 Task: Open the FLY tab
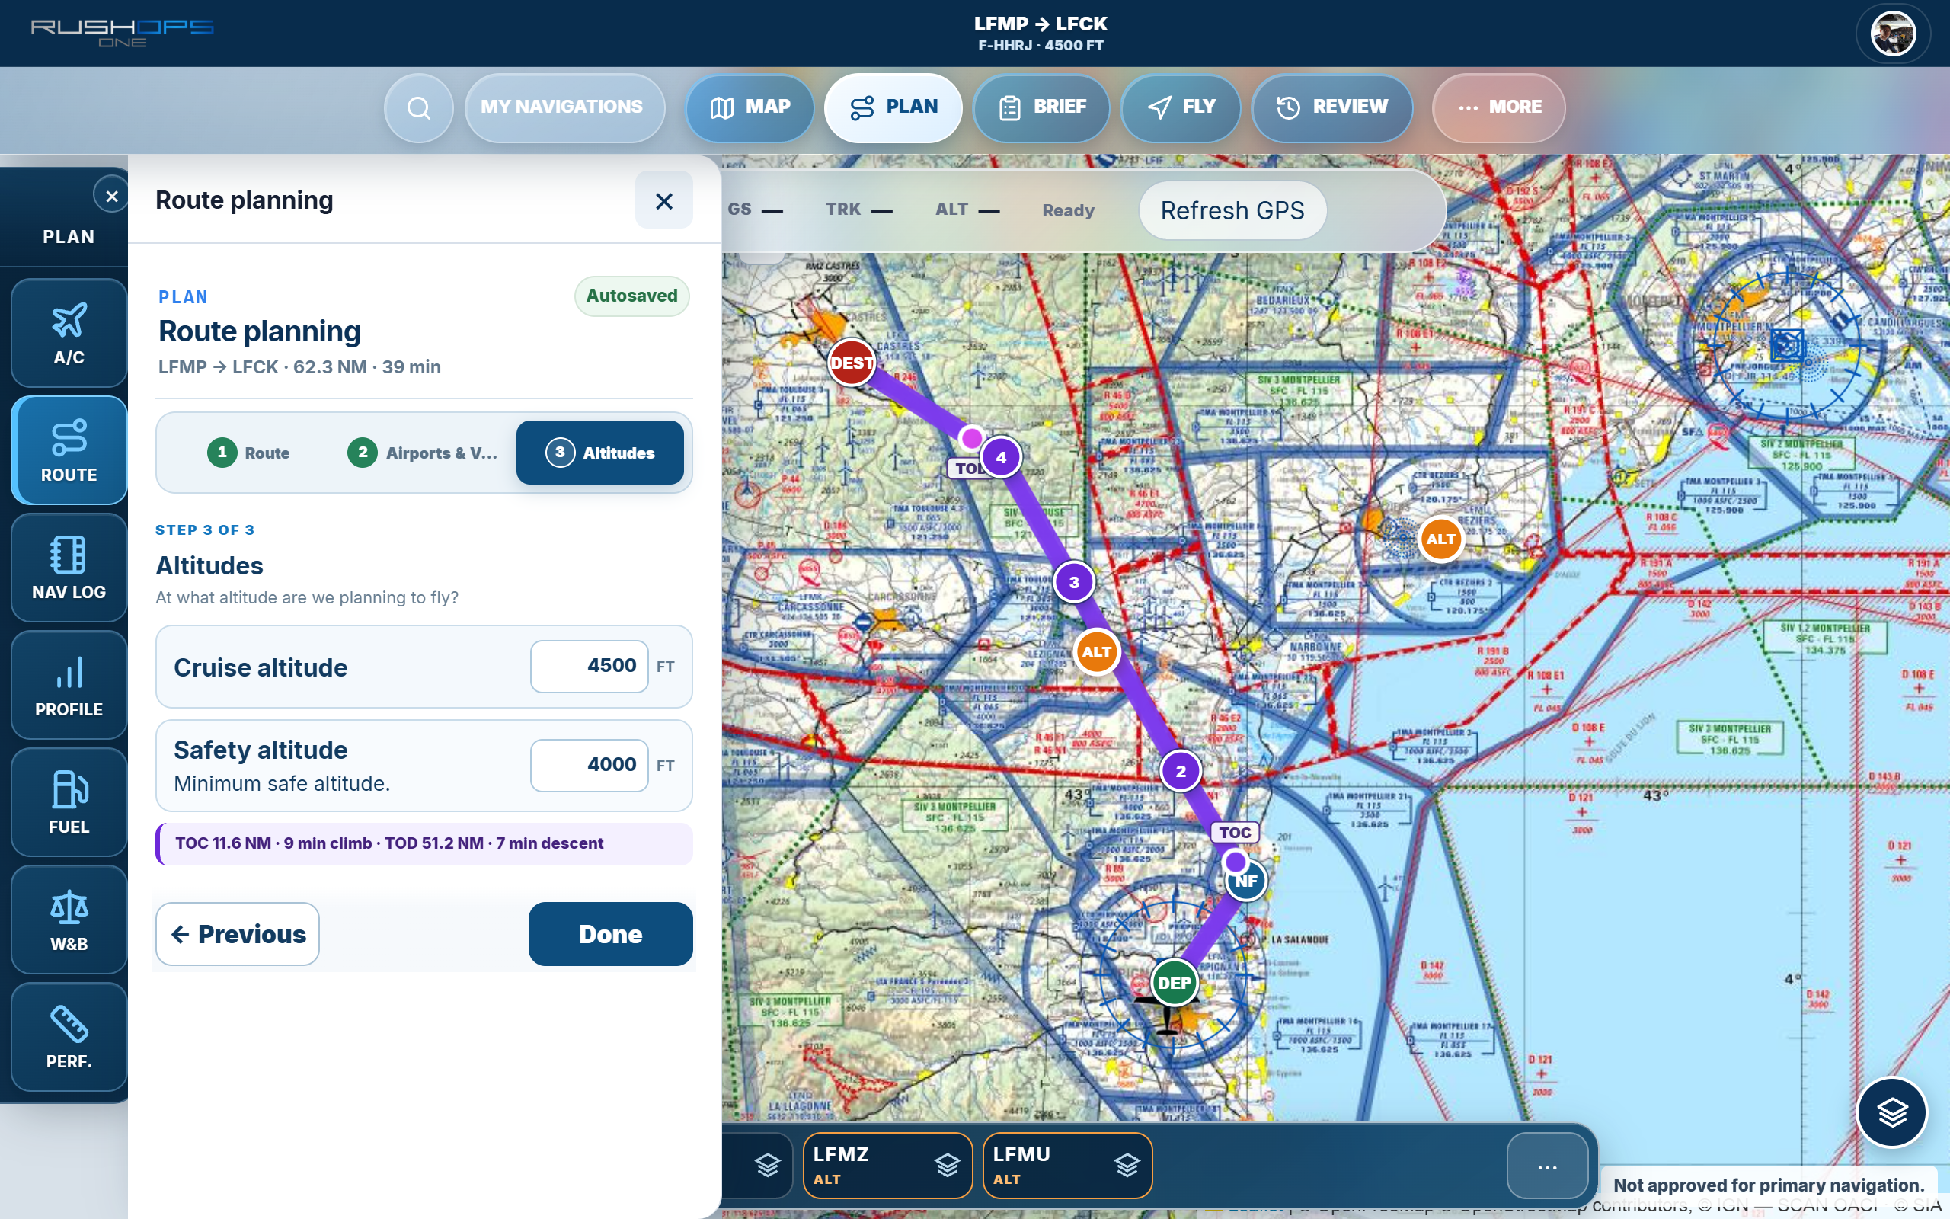1181,107
